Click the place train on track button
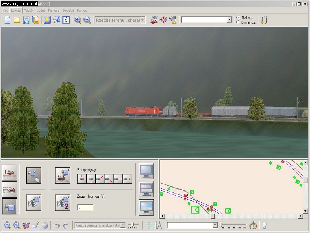The image size is (310, 233). (x=10, y=173)
